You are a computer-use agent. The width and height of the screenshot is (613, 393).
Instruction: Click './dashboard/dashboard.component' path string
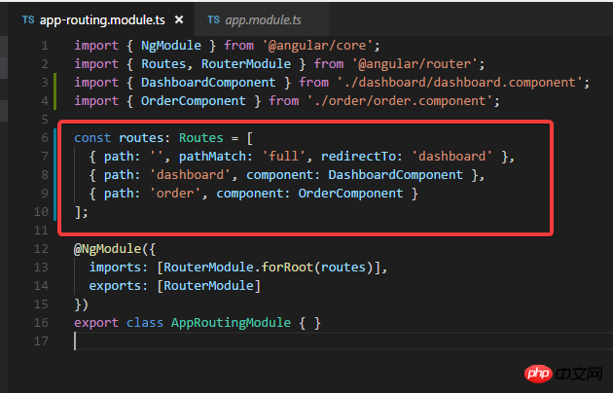click(459, 82)
